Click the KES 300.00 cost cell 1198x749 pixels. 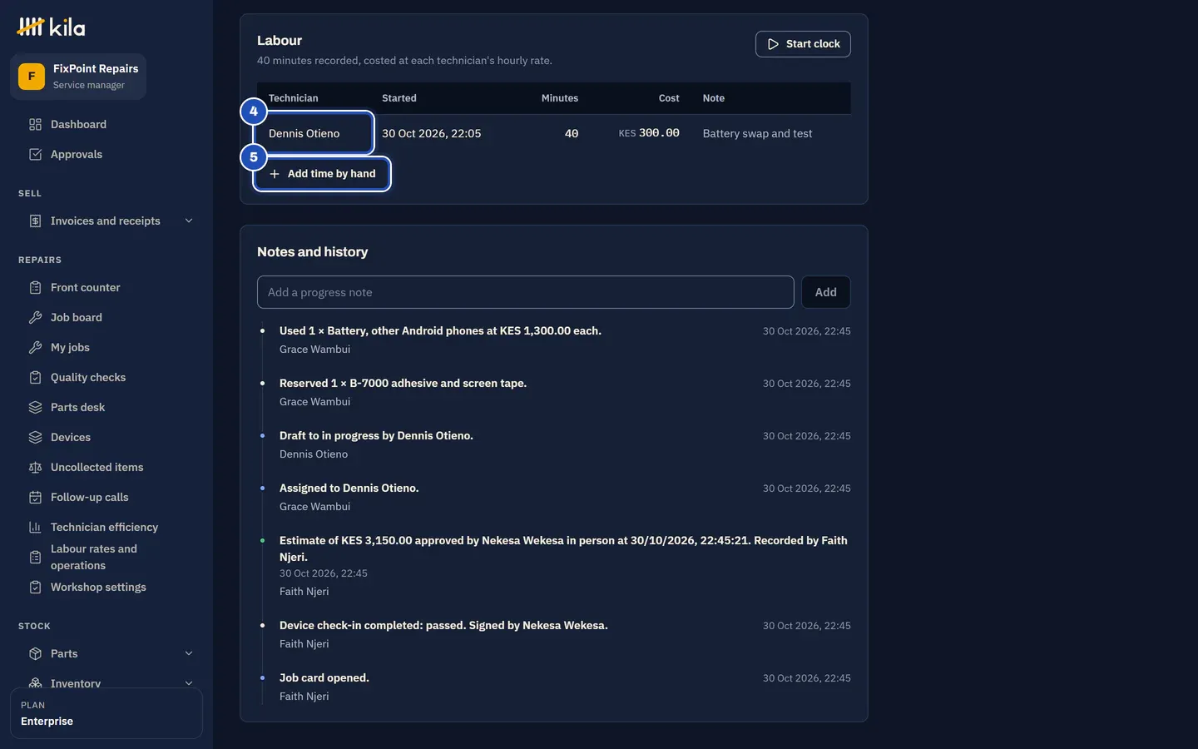point(649,133)
